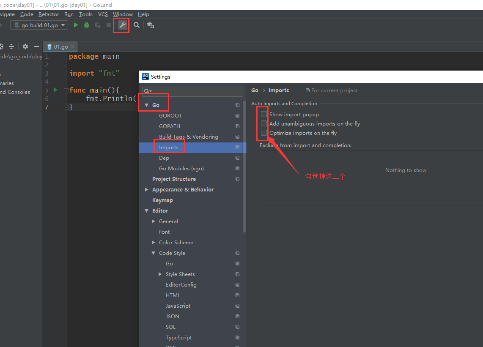Screen dimensions: 483x347
Task: Click the Search Everywhere magnifier icon
Action: [137, 25]
